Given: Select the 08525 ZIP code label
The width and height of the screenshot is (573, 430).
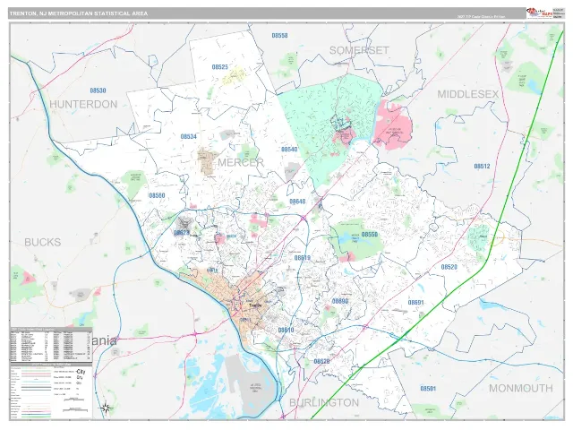Looking at the screenshot, I should pyautogui.click(x=220, y=67).
